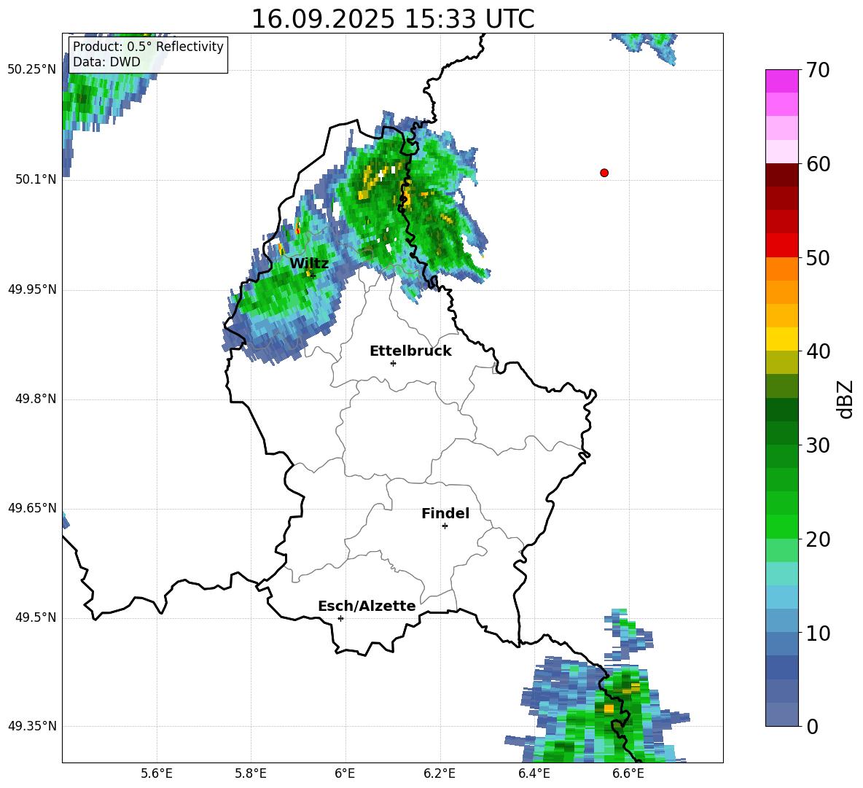Screen dimensions: 863x788
Task: Click the 30 tick label on colorbar
Action: [818, 445]
